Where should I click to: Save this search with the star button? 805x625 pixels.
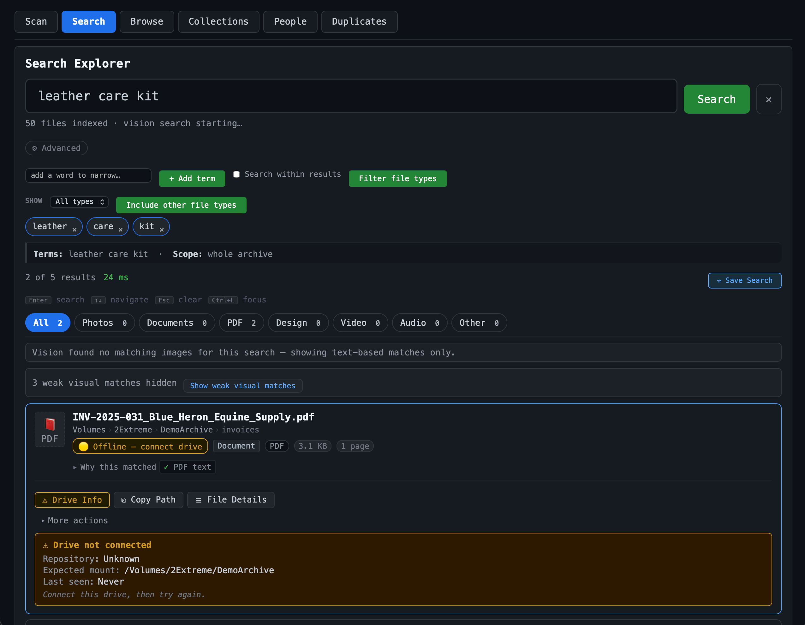click(x=745, y=280)
